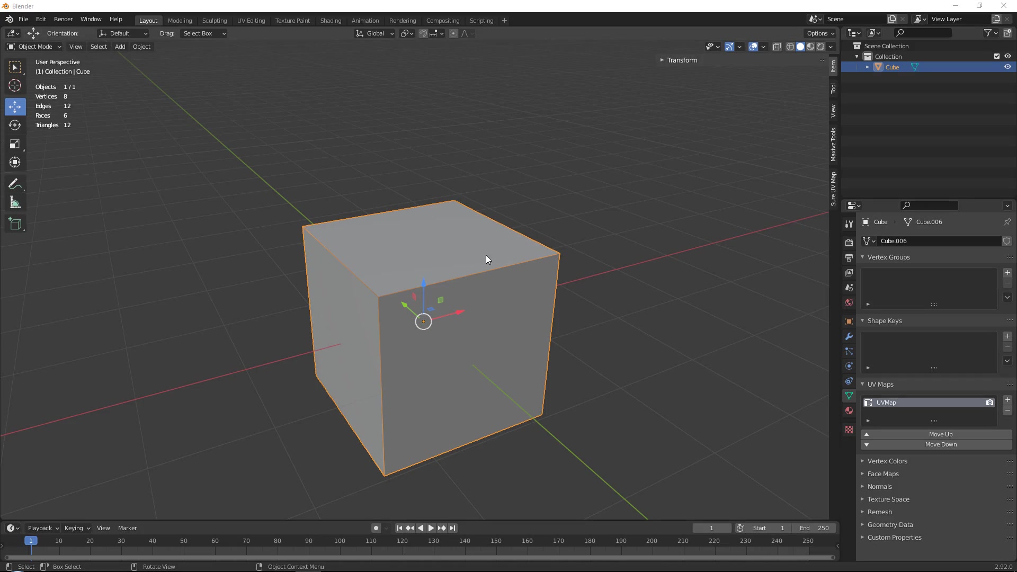Activate the Transform tool

(15, 162)
